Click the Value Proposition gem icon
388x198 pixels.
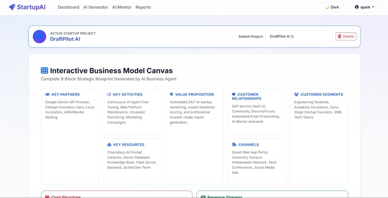pyautogui.click(x=171, y=94)
